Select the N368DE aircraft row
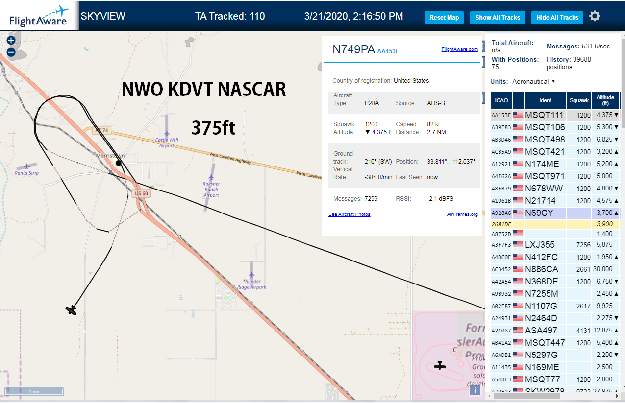Viewport: 625px width, 403px height. [x=555, y=282]
